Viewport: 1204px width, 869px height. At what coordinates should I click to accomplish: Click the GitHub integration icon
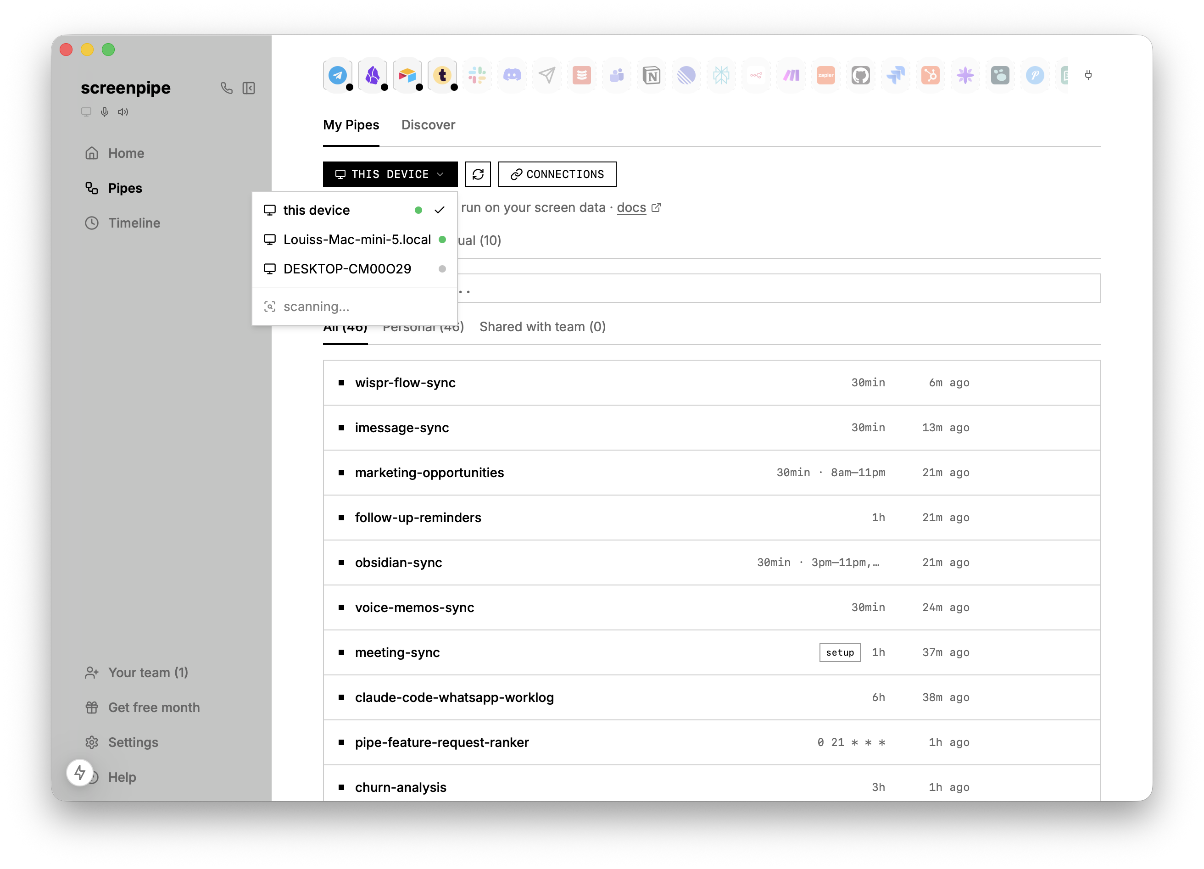click(860, 75)
